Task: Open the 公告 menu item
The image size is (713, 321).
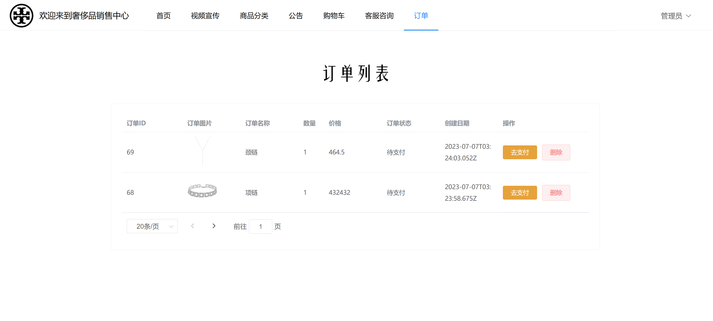Action: pos(296,16)
